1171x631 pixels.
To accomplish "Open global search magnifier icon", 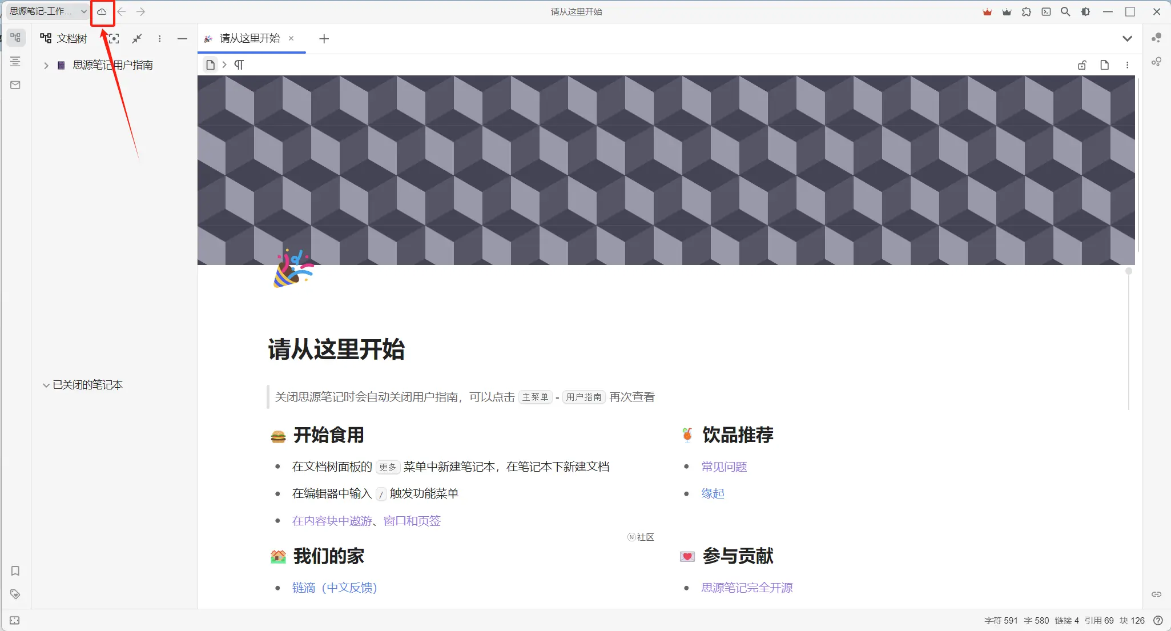I will 1065,11.
